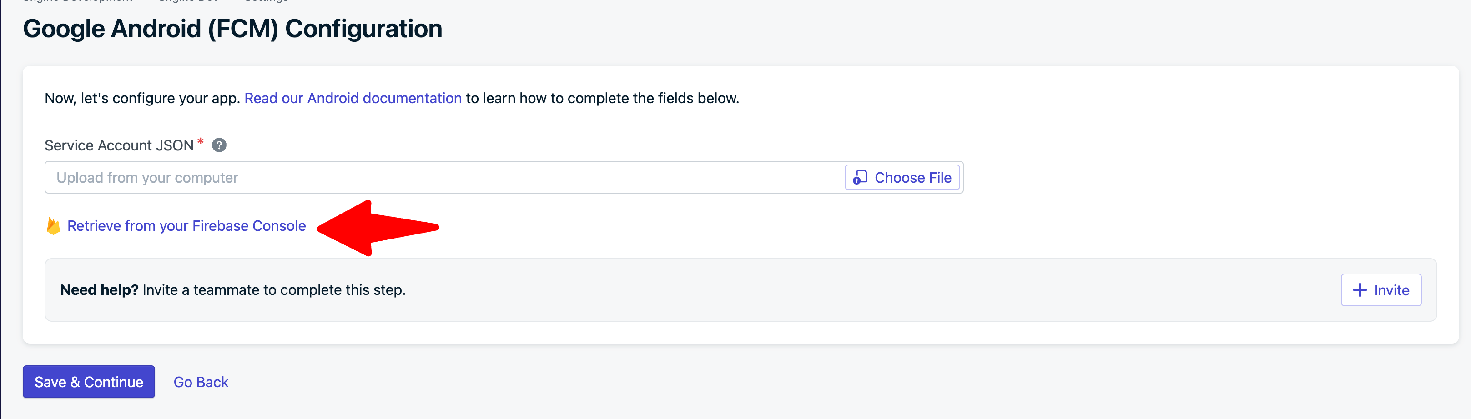Viewport: 1471px width, 419px height.
Task: Open Retrieve from your Firebase Console link
Action: pyautogui.click(x=186, y=226)
